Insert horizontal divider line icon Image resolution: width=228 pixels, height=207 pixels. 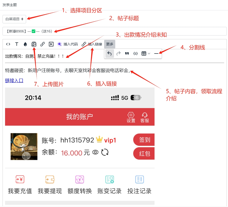[156, 54]
